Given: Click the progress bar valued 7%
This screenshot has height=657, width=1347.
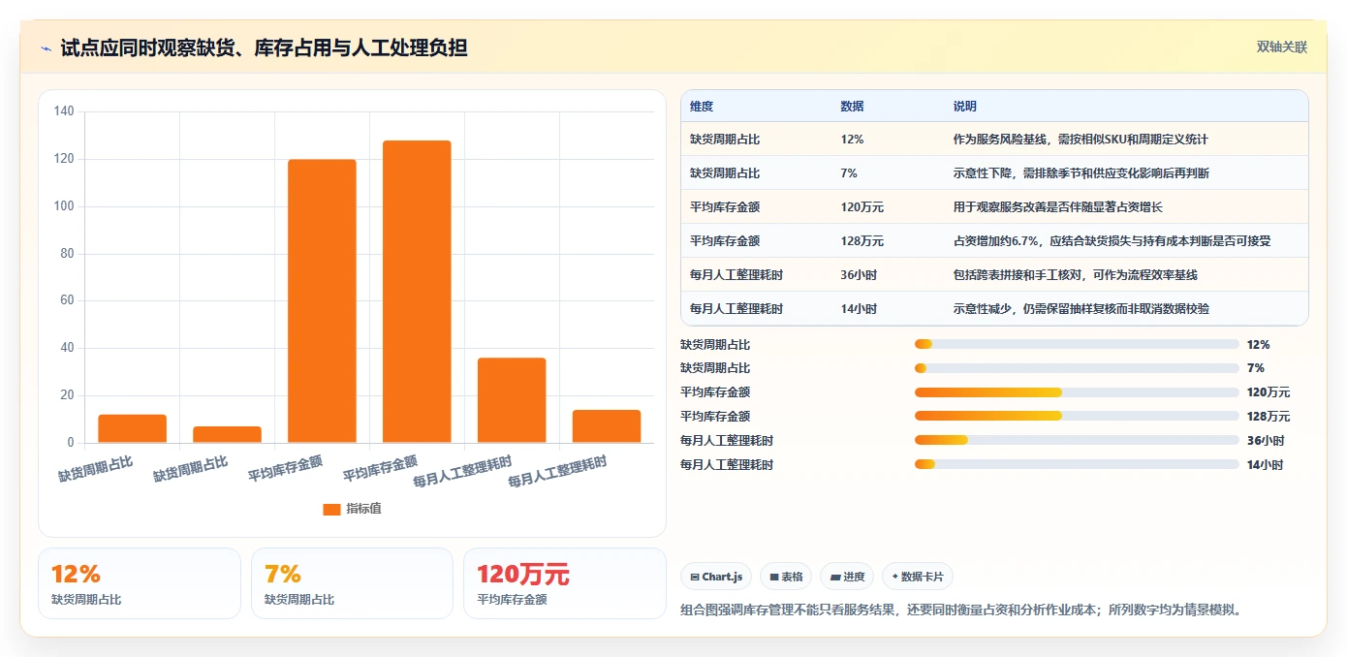Looking at the screenshot, I should point(1077,368).
